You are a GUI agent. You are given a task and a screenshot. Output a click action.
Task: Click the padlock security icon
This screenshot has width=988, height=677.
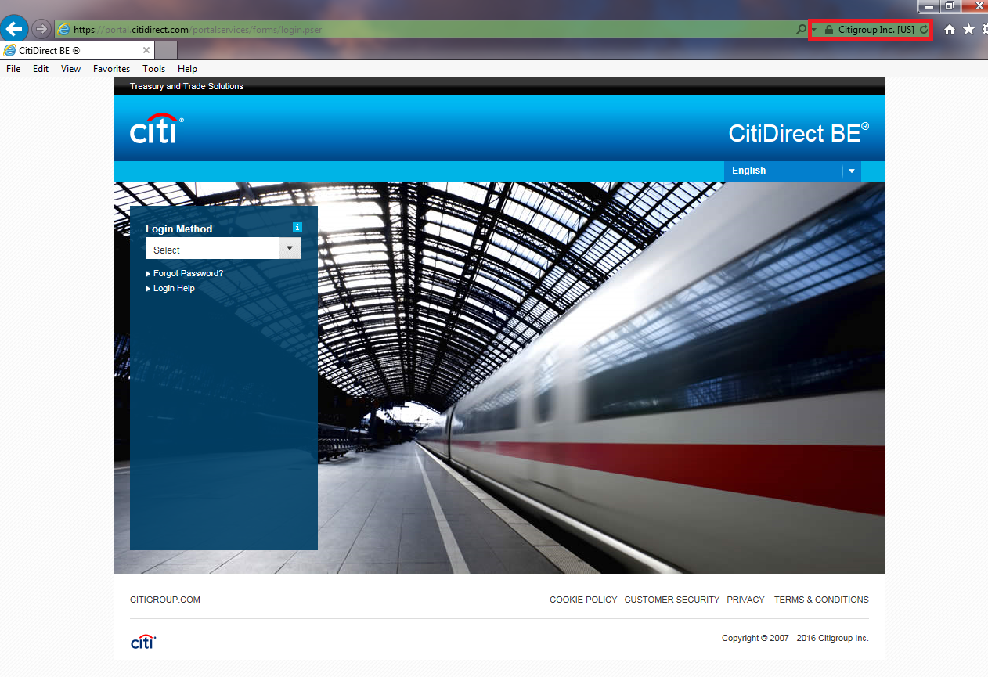(829, 30)
